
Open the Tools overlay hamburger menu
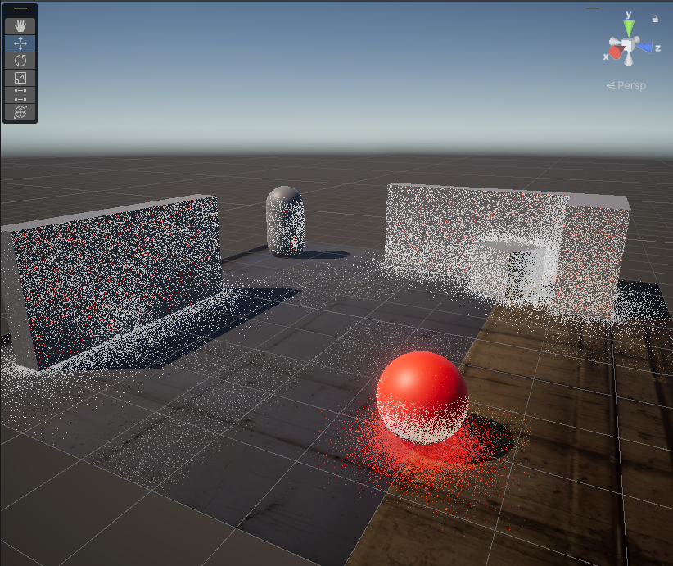click(x=20, y=11)
